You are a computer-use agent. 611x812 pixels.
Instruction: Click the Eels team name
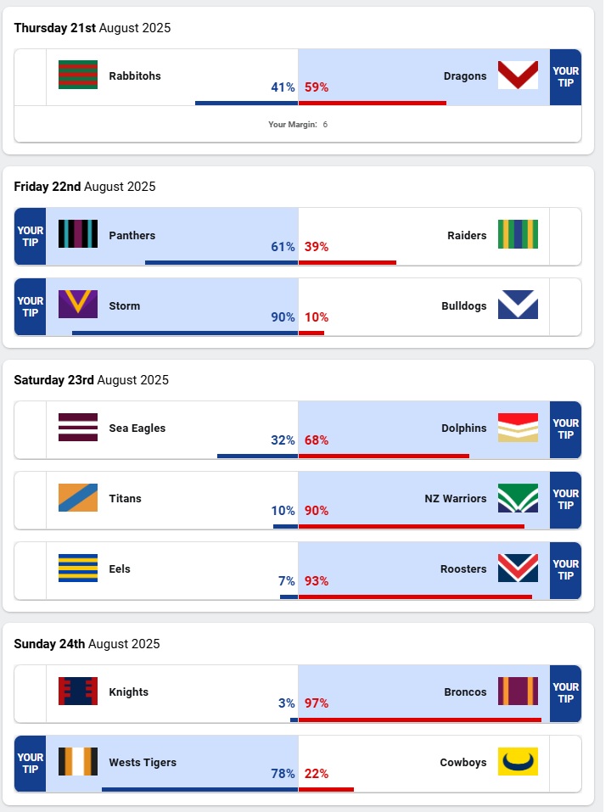pyautogui.click(x=120, y=568)
